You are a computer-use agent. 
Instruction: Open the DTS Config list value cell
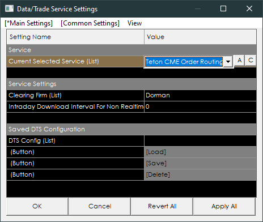point(200,140)
